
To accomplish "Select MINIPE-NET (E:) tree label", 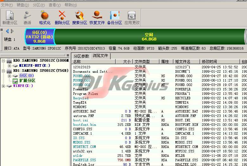I will tap(35, 65).
